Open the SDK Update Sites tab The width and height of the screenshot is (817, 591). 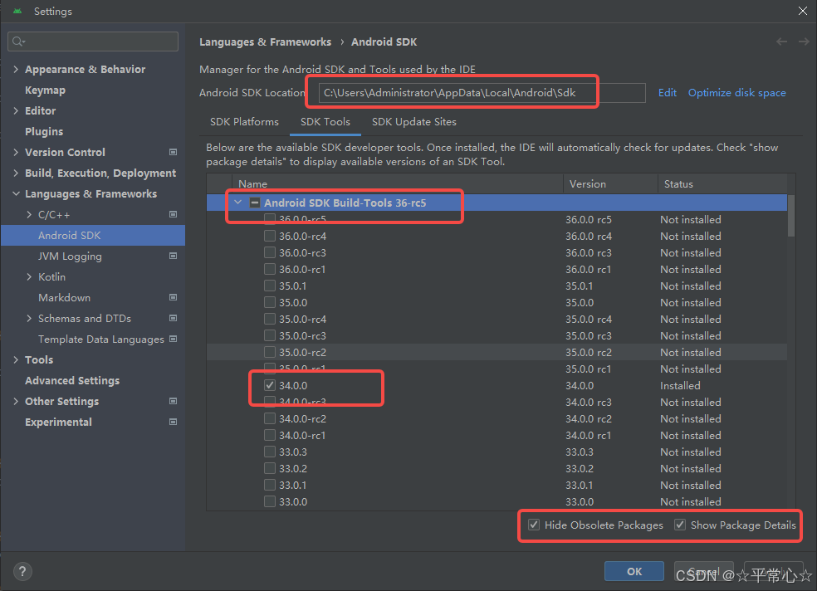(x=413, y=121)
